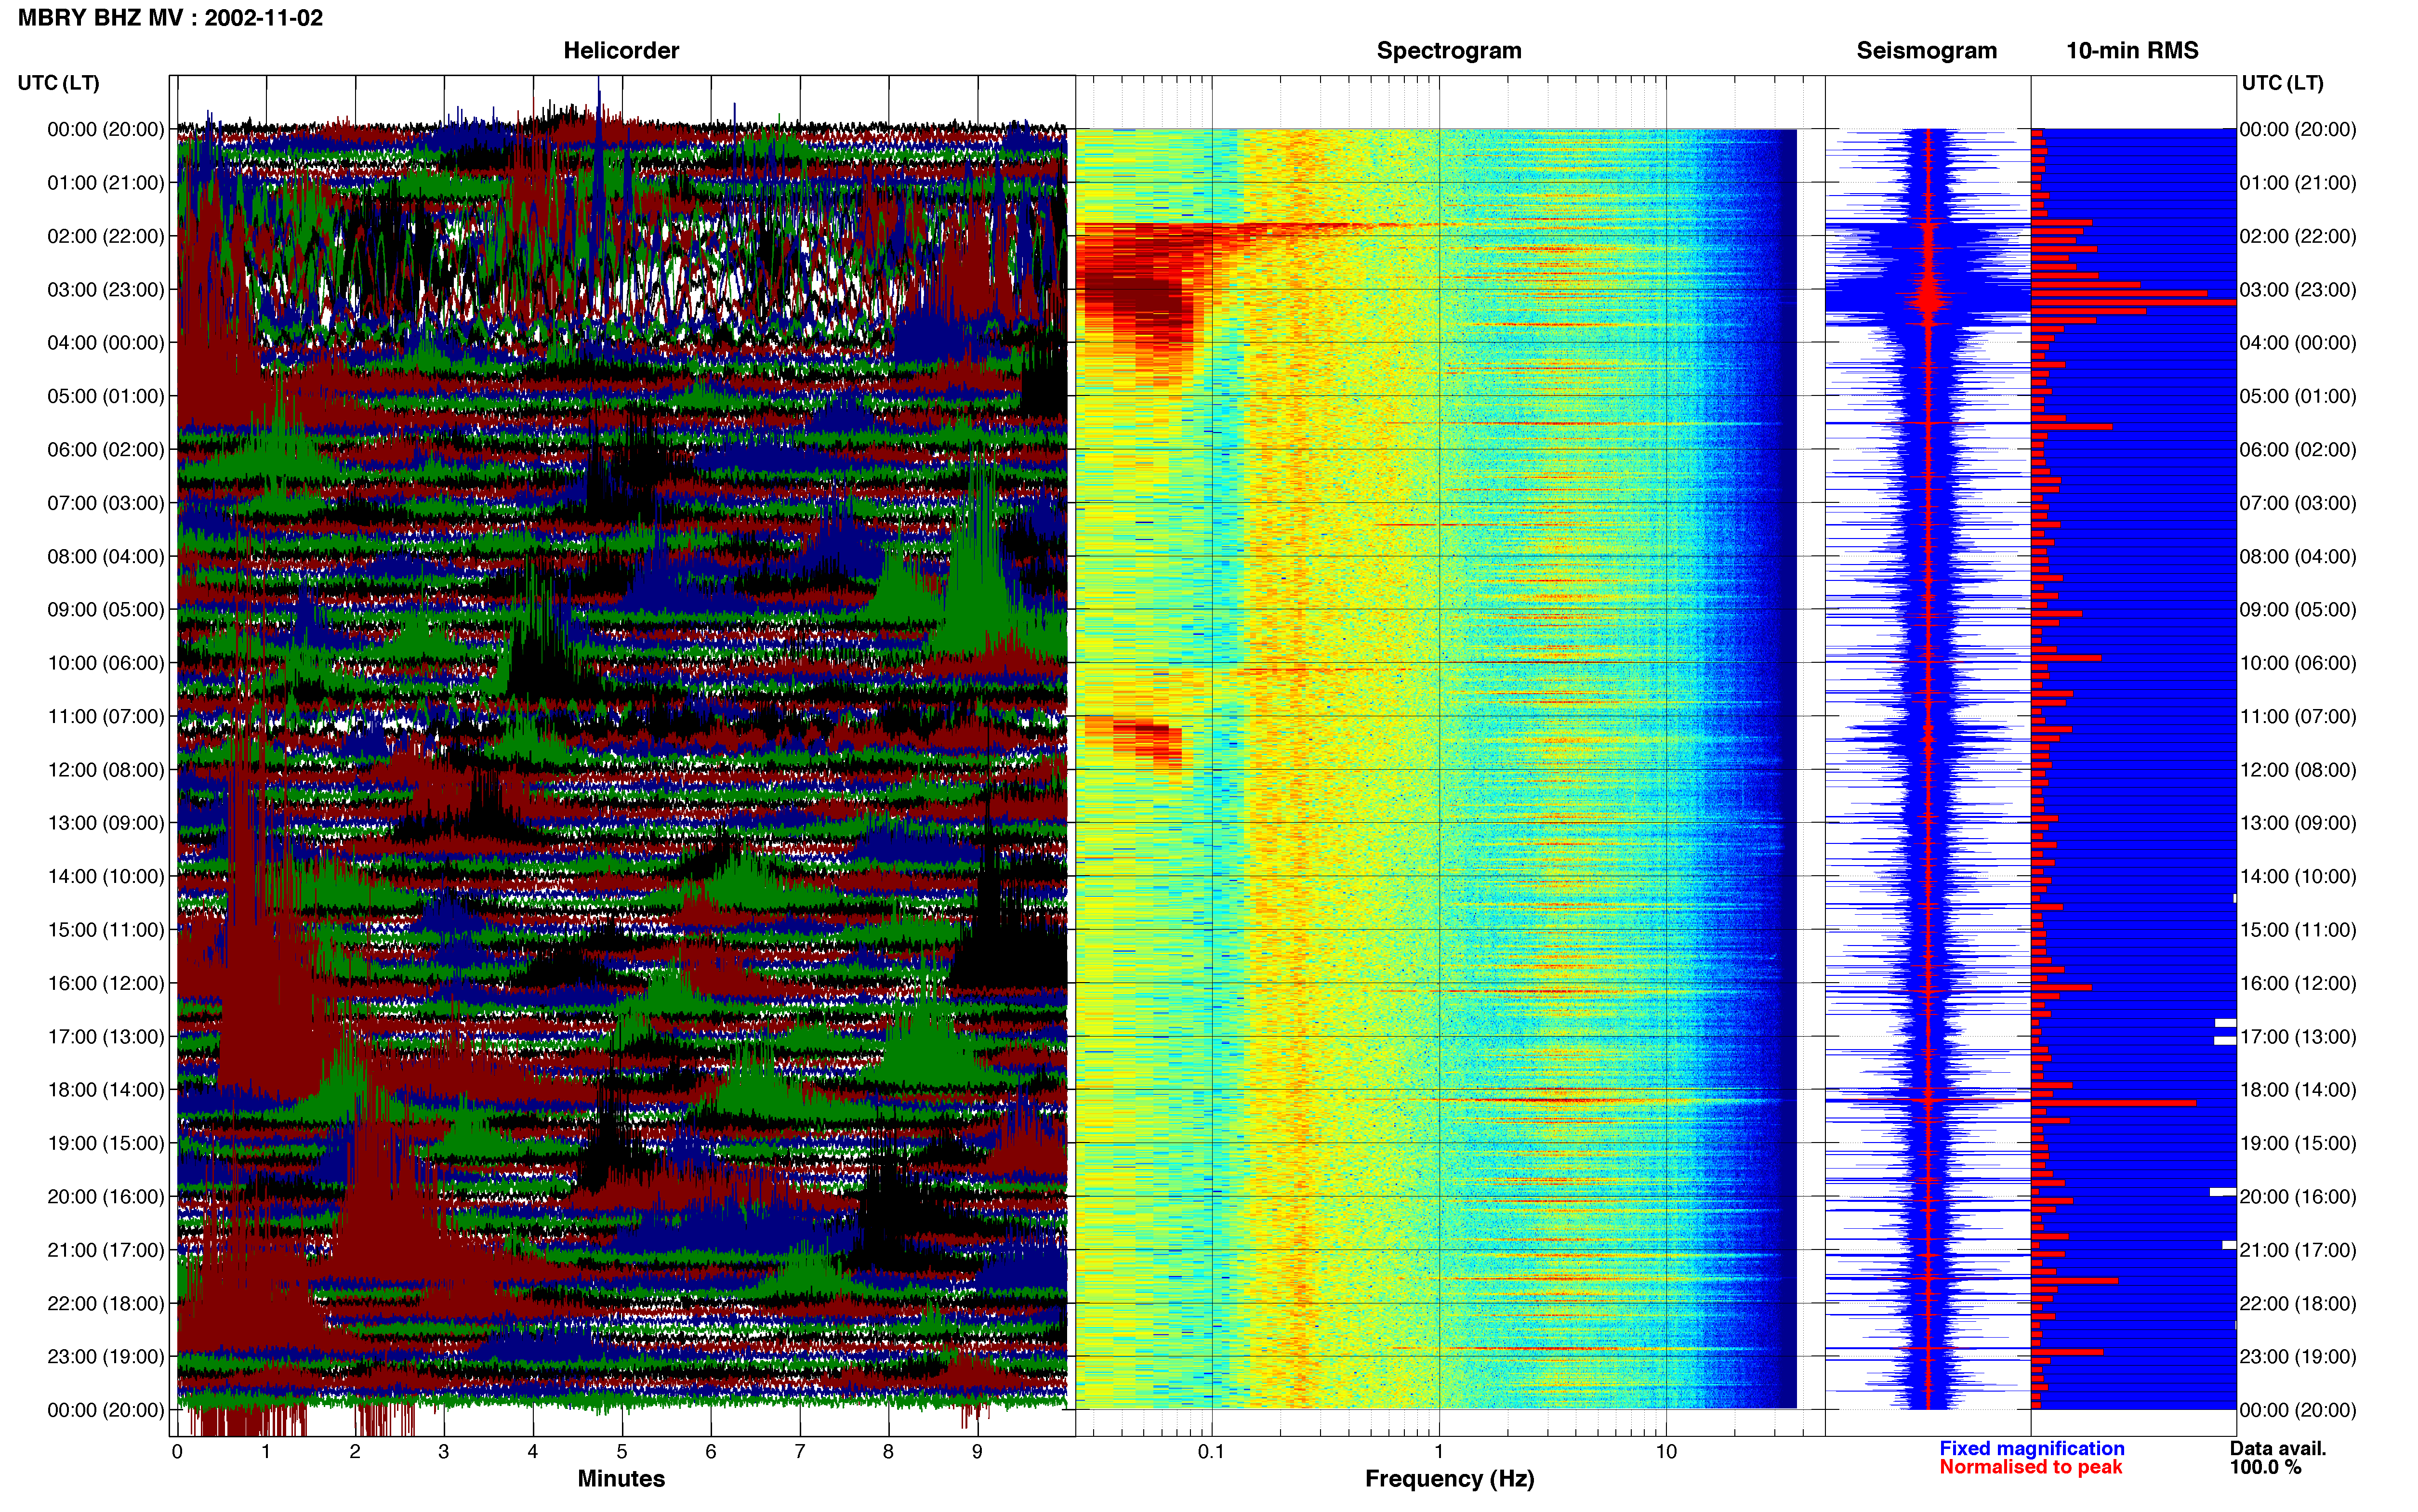Click '18:00 (14:00)' on the Helicorder time axis
Image resolution: width=2418 pixels, height=1512 pixels.
click(x=106, y=1090)
